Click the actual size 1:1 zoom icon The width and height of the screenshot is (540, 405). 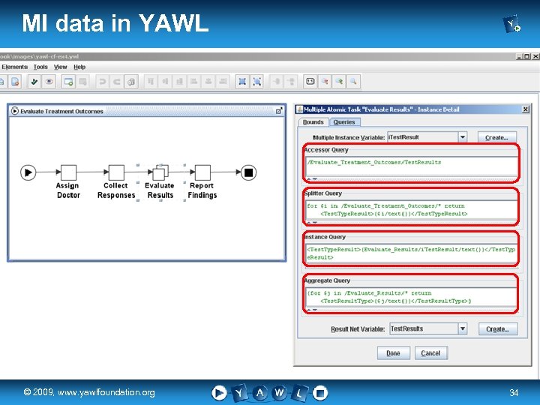coord(310,82)
